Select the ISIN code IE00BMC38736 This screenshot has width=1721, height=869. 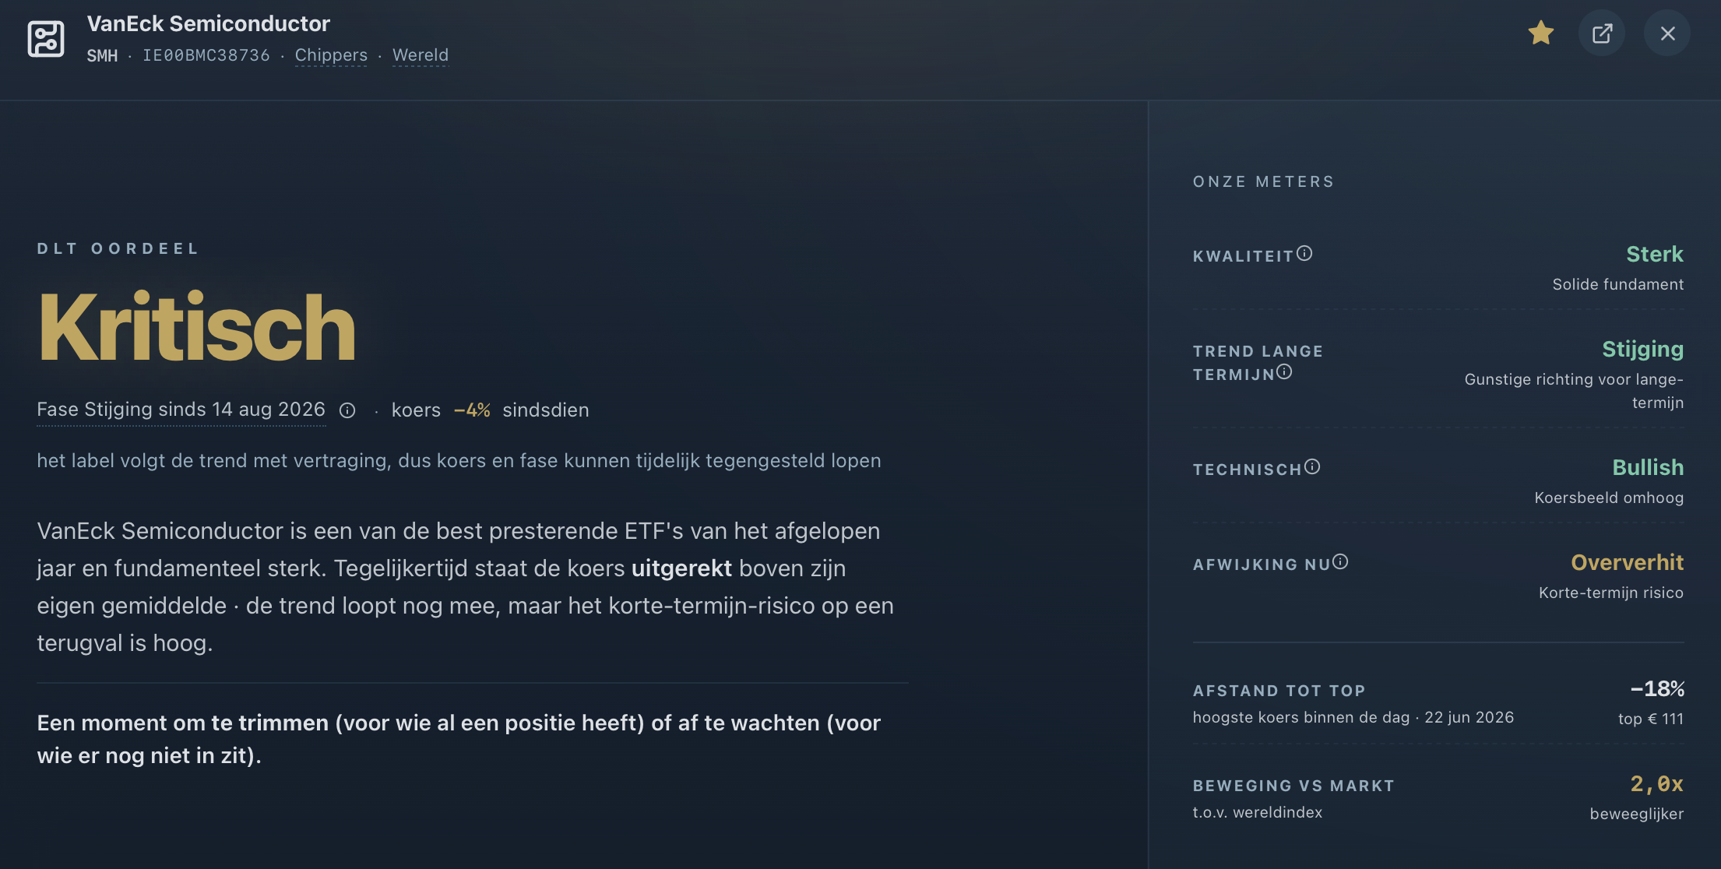coord(206,55)
